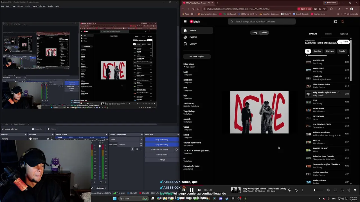
Task: Switch to the LYRICS tab
Action: click(328, 34)
